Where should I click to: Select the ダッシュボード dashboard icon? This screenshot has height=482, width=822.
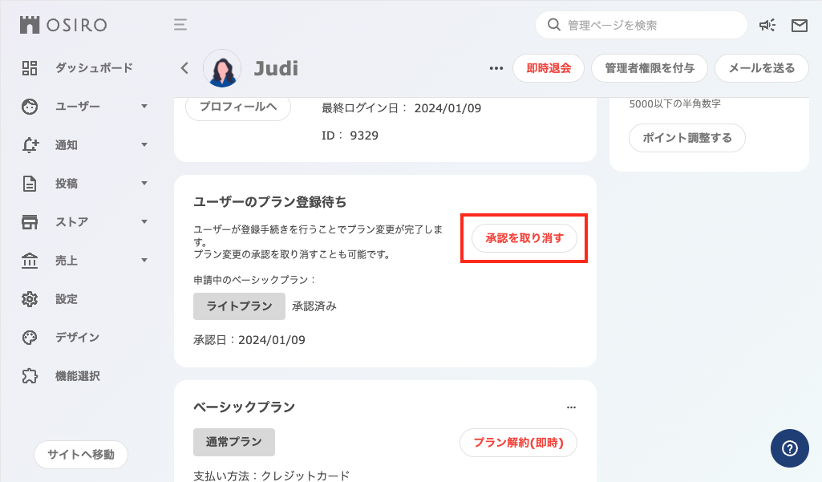[x=29, y=68]
